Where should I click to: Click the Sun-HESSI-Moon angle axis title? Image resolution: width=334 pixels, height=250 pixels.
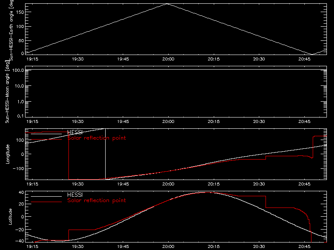click(7, 92)
